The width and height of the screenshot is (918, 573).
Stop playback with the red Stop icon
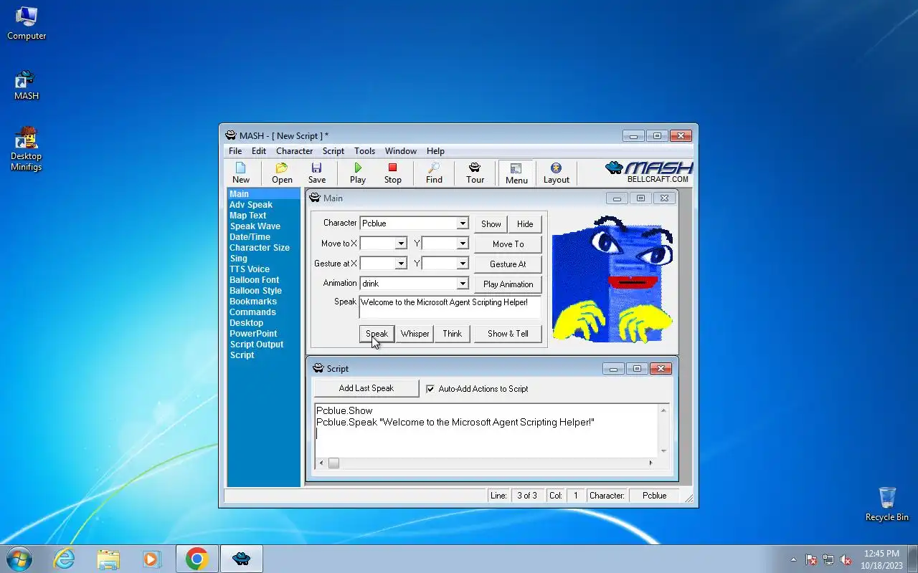[x=392, y=173]
